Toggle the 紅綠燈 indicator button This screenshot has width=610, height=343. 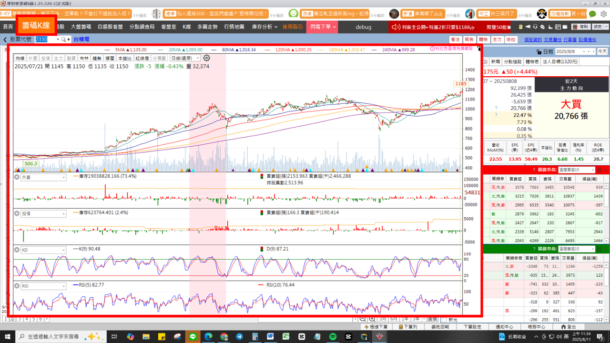[142, 58]
